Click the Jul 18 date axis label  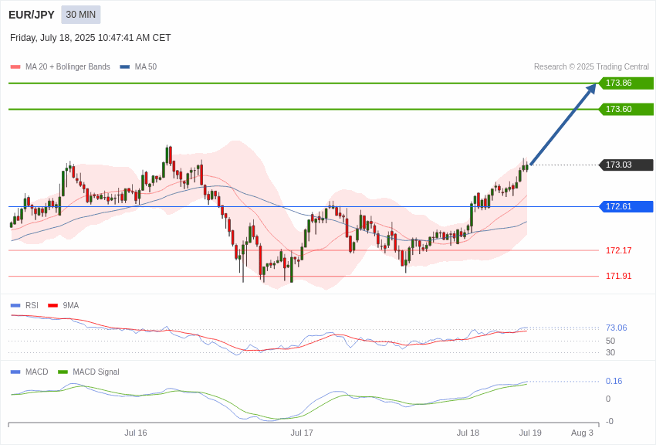pos(468,433)
